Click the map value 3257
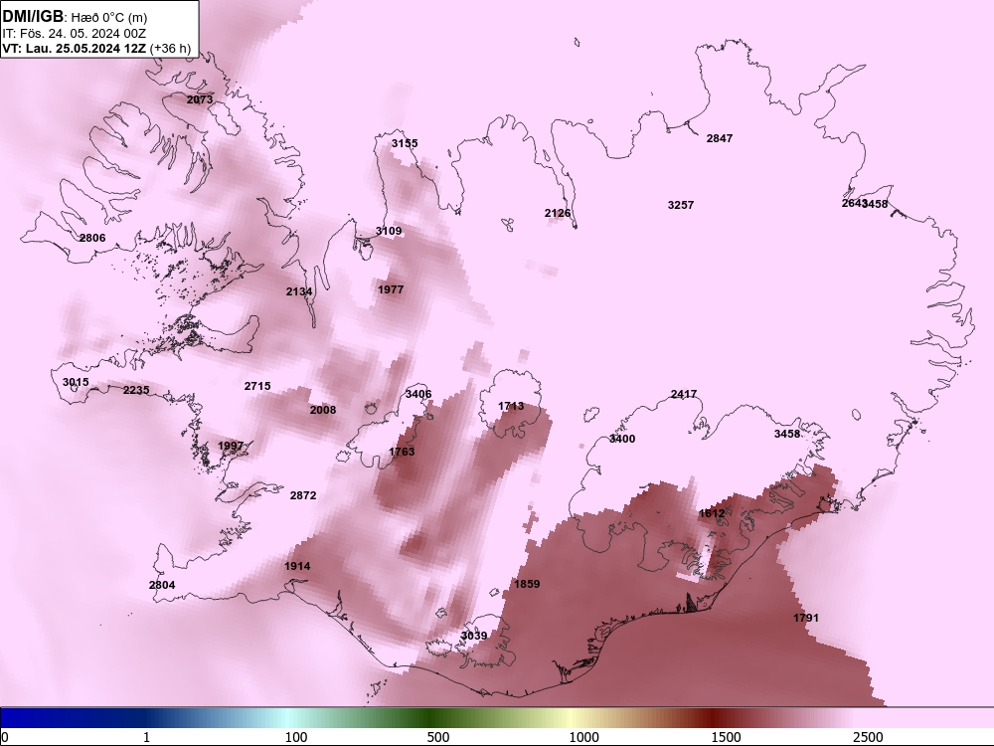 [x=681, y=205]
